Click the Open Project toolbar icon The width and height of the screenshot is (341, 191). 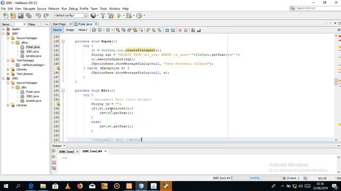coord(21,15)
